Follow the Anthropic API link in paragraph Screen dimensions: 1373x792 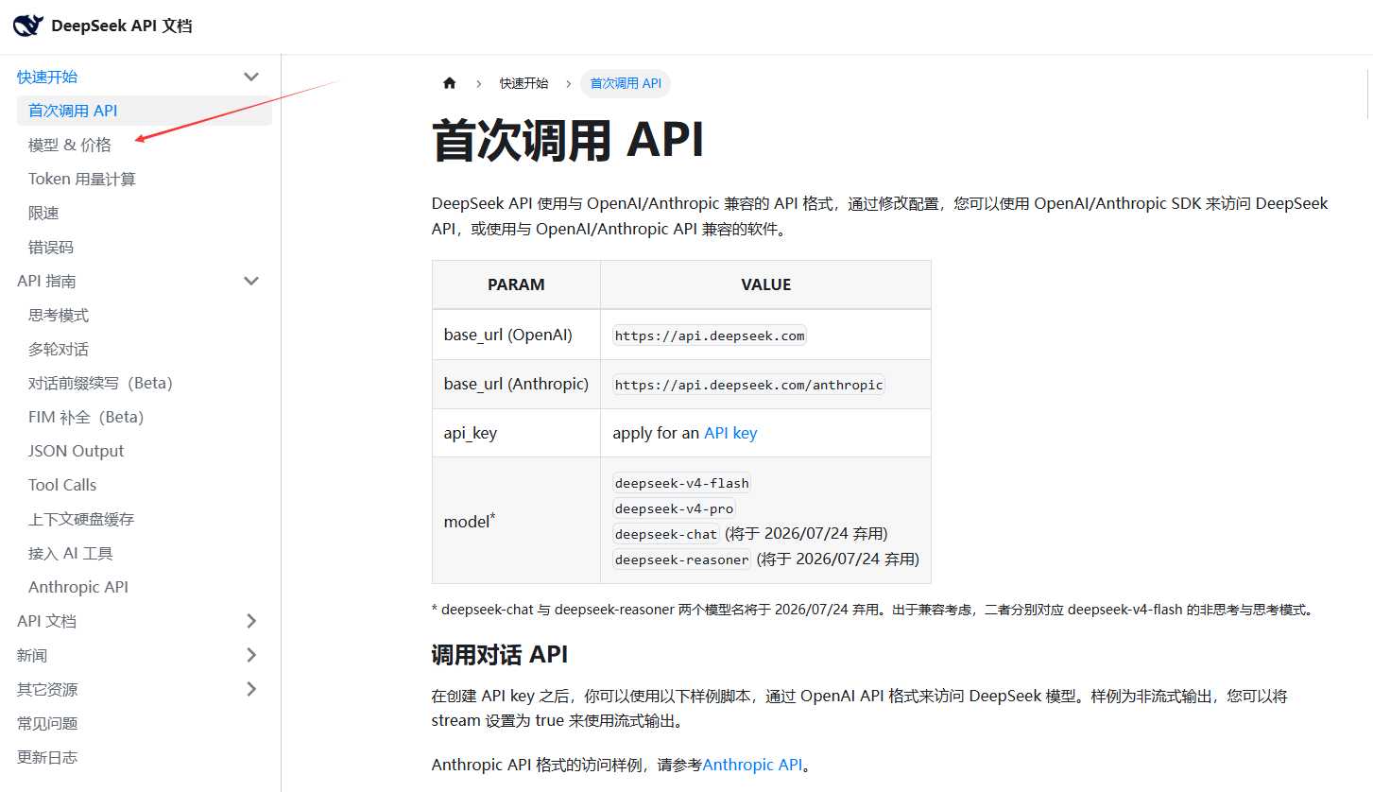pos(752,765)
